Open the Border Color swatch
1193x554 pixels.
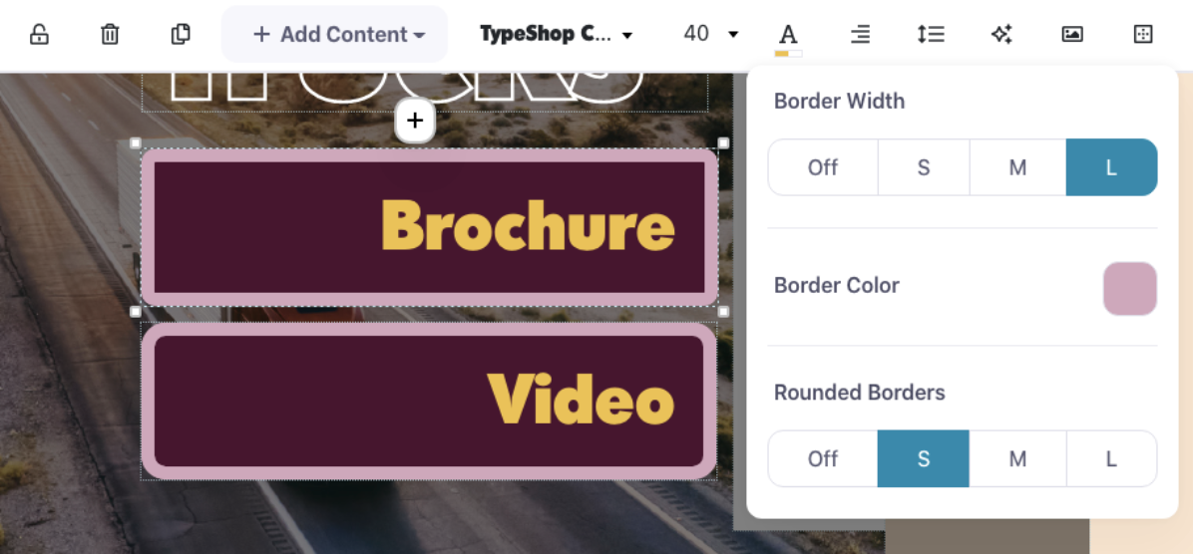1130,289
